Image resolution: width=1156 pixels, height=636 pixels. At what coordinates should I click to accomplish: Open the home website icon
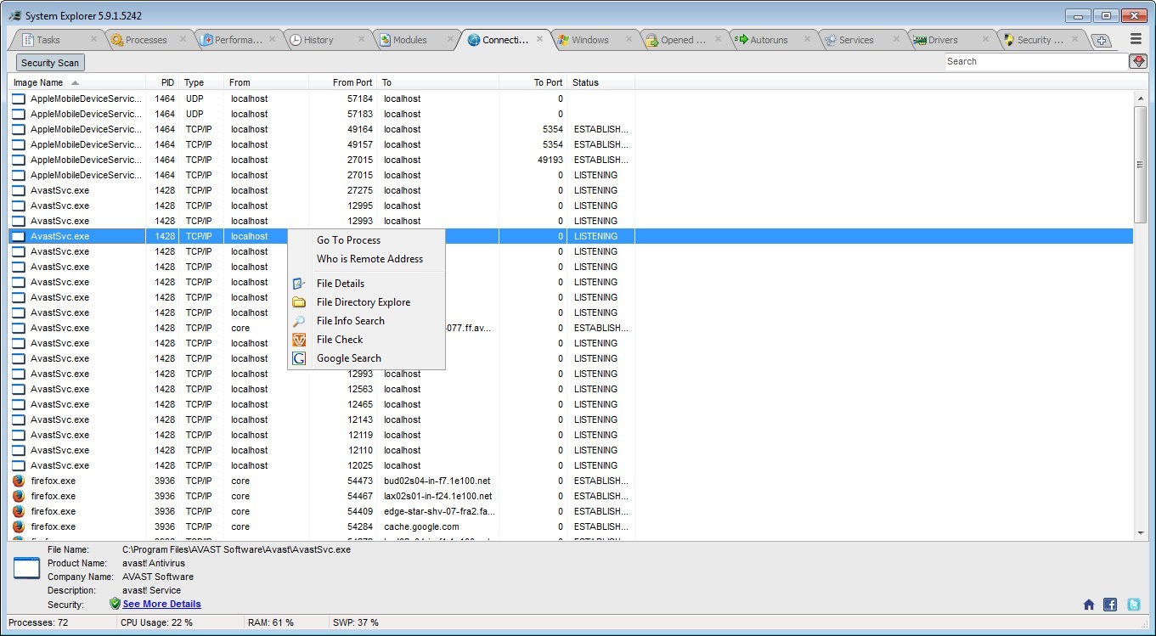click(1089, 605)
